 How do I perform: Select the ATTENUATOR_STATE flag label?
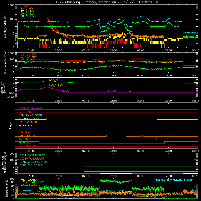pyautogui.click(x=30, y=109)
